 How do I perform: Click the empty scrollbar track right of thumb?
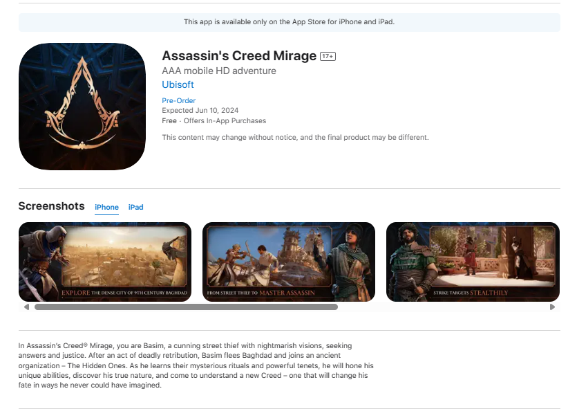(443, 307)
